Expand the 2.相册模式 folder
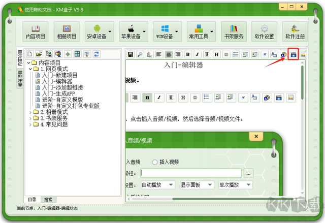The height and width of the screenshot is (223, 325). [30, 112]
